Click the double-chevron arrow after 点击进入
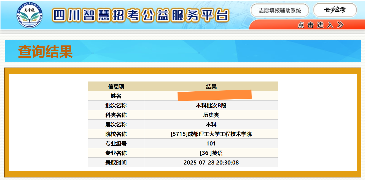The width and height of the screenshot is (365, 180). [x=340, y=25]
